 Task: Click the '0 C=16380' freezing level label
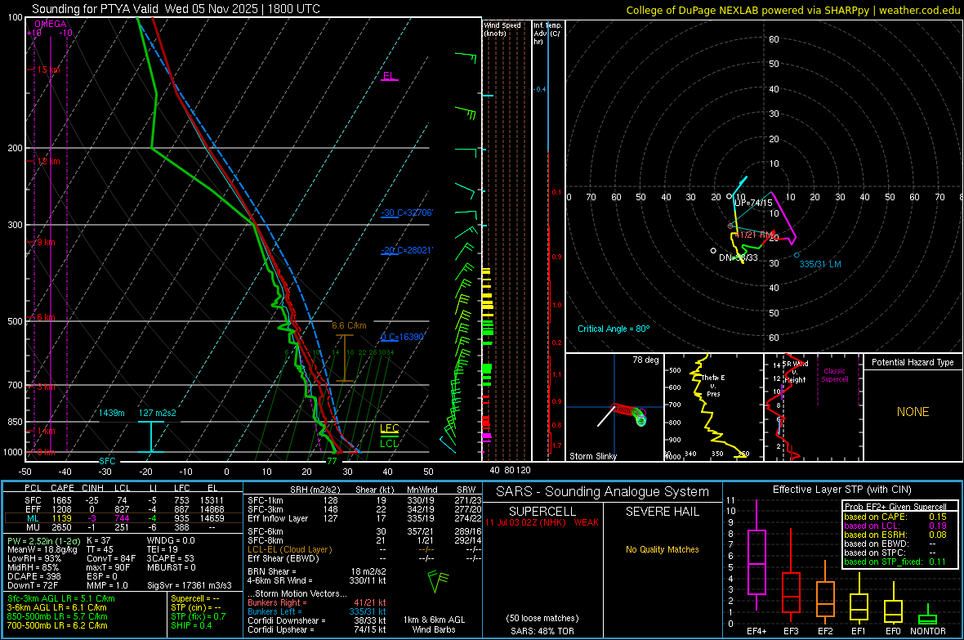(403, 337)
